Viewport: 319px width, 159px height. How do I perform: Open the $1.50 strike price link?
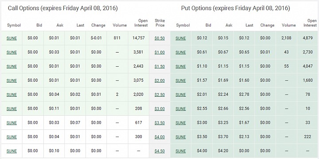(159, 67)
